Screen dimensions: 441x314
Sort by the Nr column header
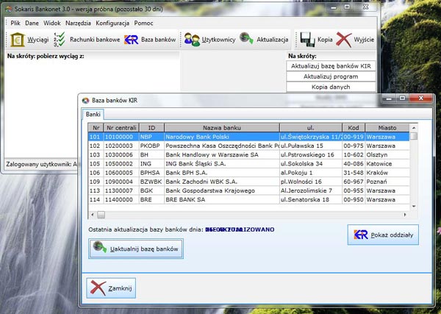pos(96,128)
